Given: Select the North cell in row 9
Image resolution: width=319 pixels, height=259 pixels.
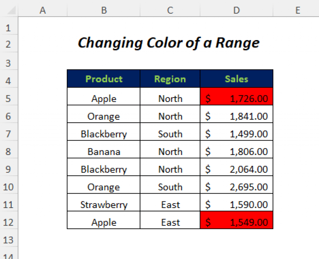Looking at the screenshot, I should [170, 167].
